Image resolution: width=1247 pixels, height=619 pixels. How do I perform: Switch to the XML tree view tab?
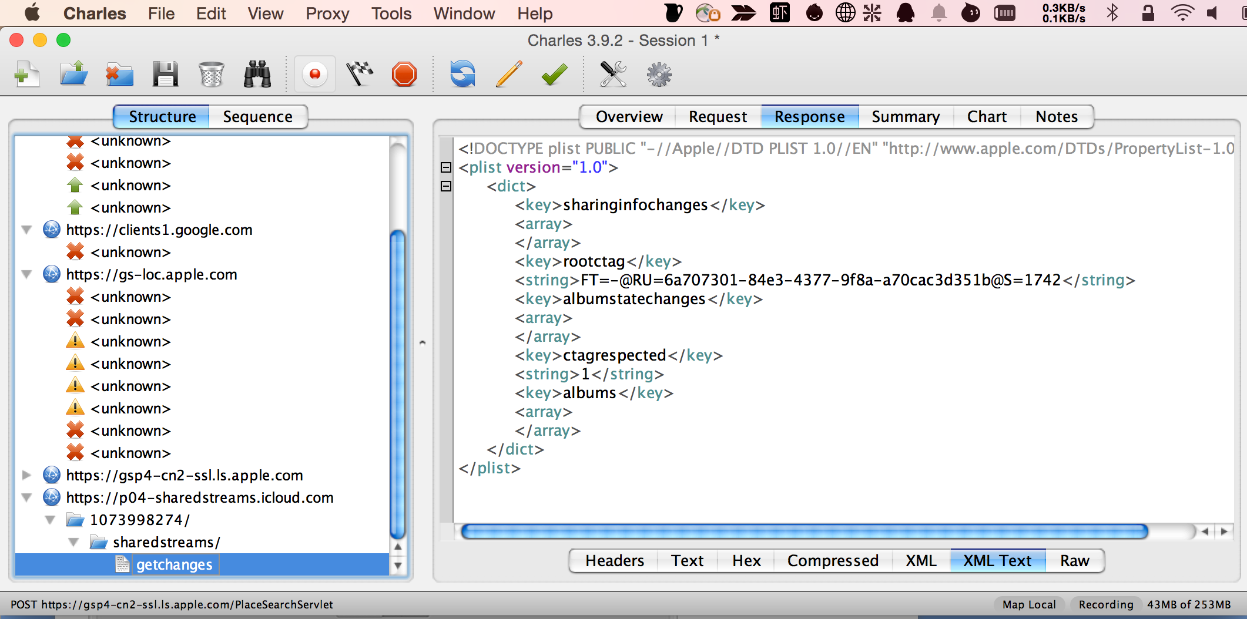tap(921, 561)
